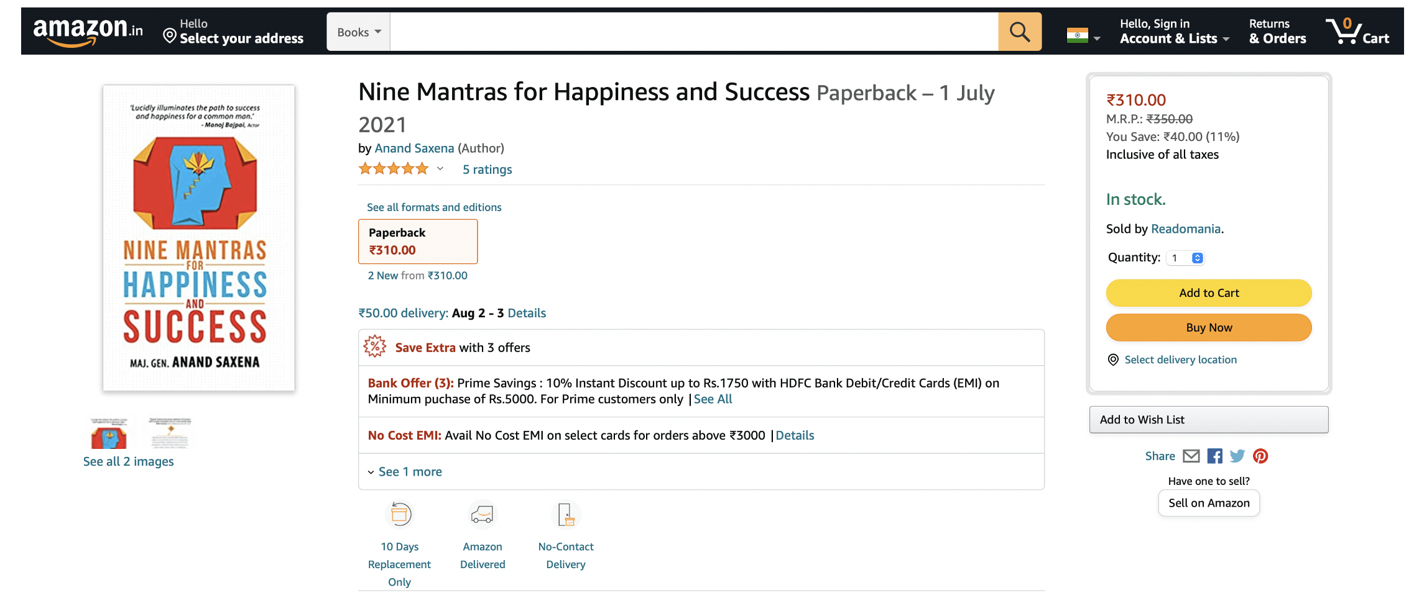1414x611 pixels.
Task: Select the second back-cover thumbnail
Action: [170, 432]
